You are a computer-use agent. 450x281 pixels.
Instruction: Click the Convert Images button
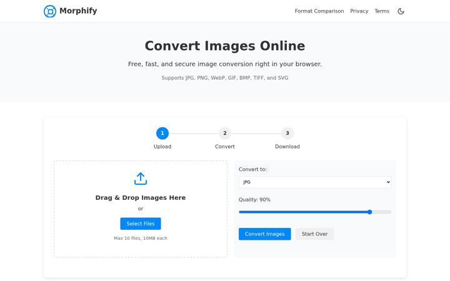[x=264, y=234]
